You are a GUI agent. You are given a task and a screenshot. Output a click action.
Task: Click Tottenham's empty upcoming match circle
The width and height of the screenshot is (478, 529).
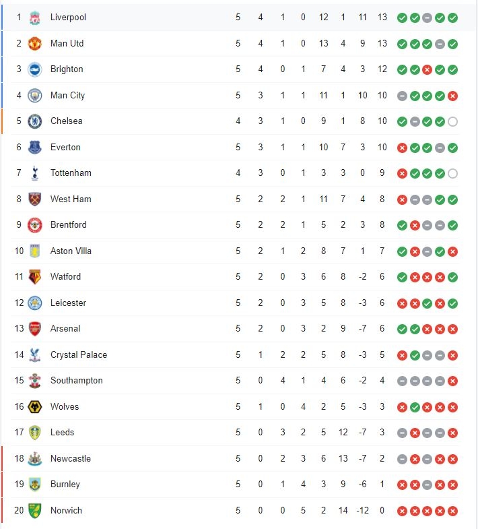point(452,173)
